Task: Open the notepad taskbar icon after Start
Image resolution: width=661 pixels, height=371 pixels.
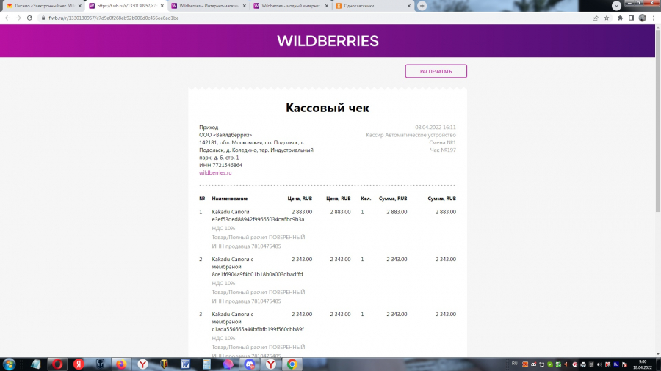Action: [36, 364]
